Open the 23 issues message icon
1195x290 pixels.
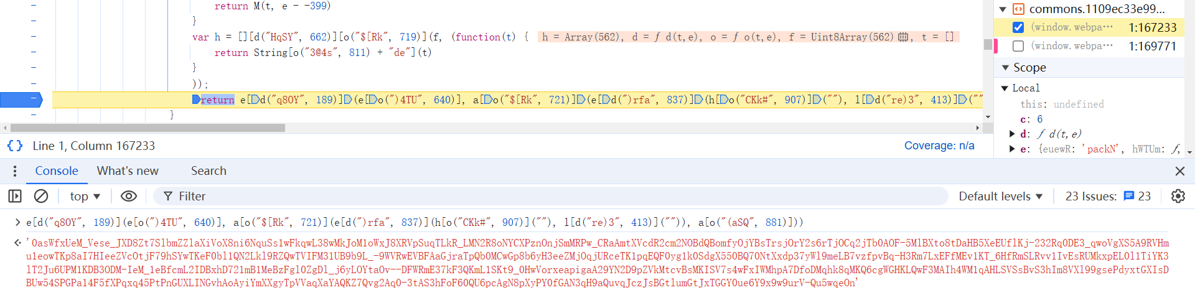1129,196
